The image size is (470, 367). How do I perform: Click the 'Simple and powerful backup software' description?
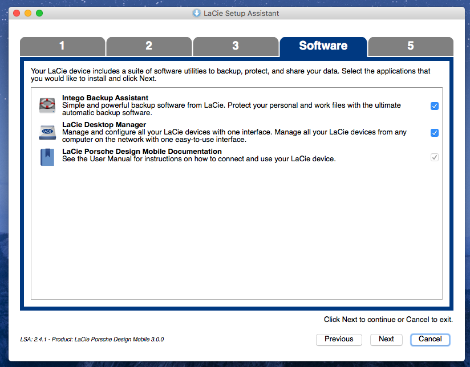232,109
